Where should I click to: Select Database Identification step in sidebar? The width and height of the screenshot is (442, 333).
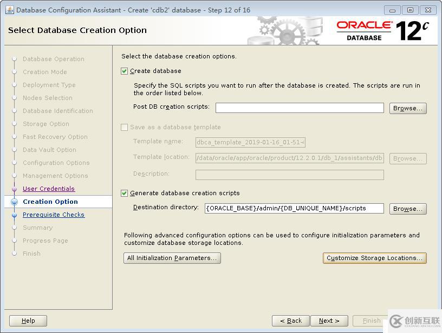[58, 111]
